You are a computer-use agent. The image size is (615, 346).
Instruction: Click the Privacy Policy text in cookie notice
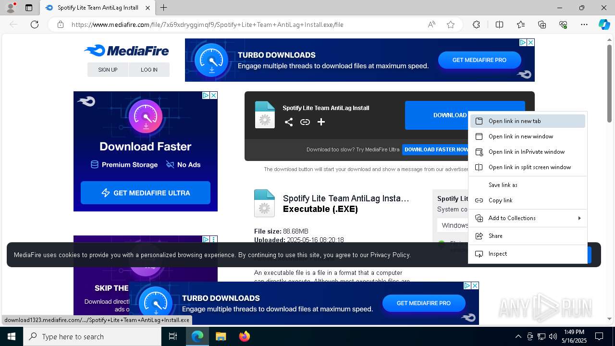pyautogui.click(x=390, y=255)
